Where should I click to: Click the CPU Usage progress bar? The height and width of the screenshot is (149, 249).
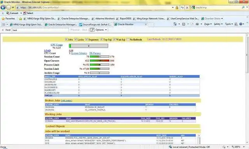coord(88,46)
